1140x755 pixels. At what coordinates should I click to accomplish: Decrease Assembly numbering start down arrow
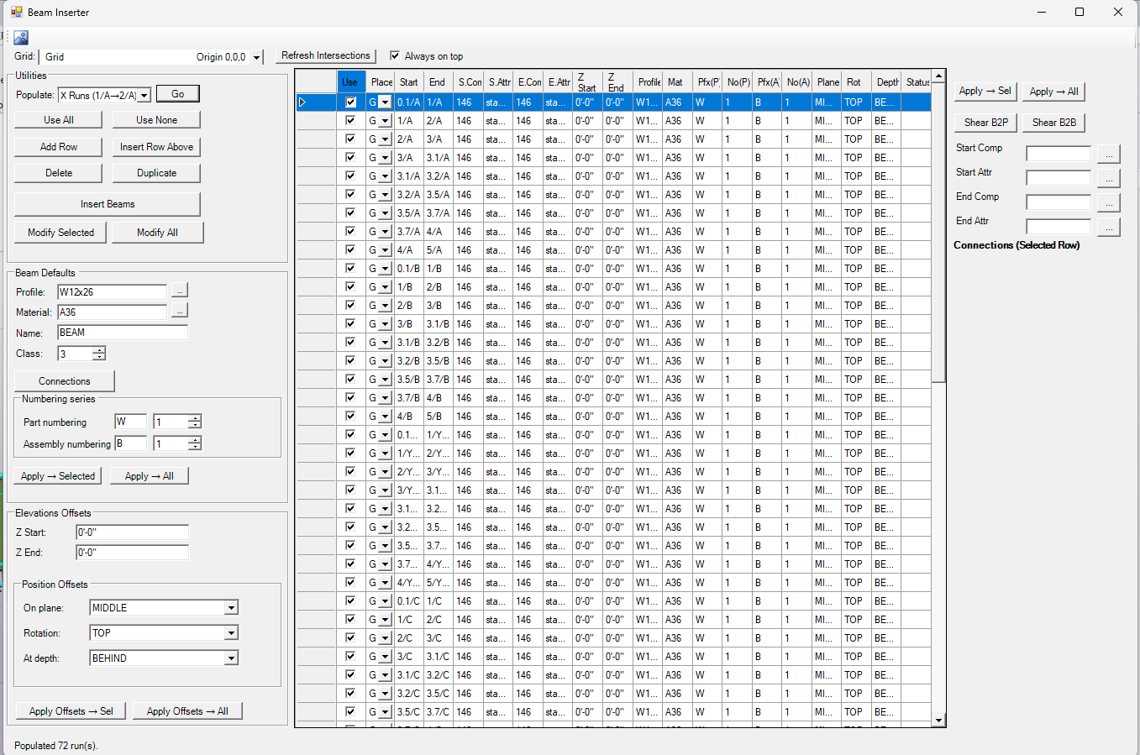click(195, 447)
